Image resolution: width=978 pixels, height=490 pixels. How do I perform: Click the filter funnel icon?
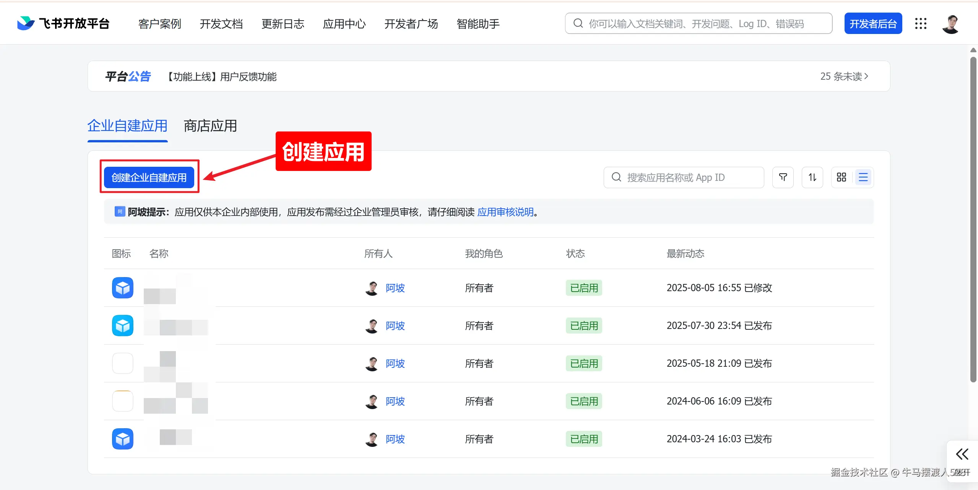(783, 177)
